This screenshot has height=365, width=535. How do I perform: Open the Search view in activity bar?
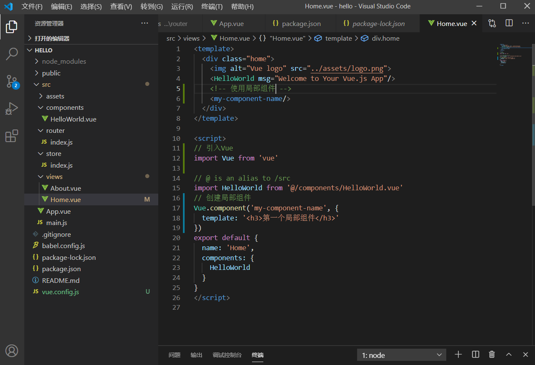click(x=12, y=54)
